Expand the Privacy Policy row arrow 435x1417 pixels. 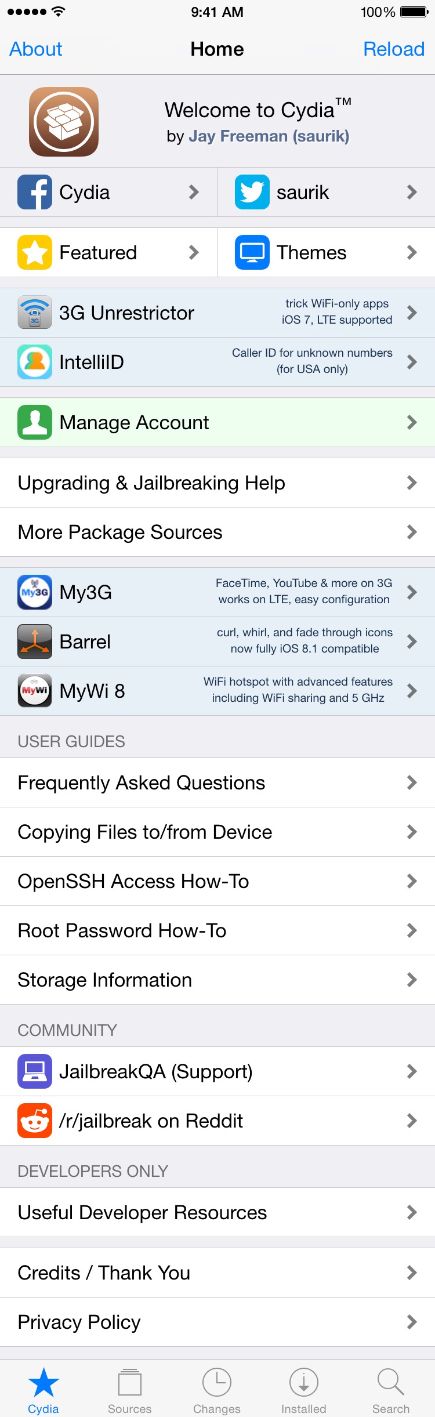[x=412, y=1322]
